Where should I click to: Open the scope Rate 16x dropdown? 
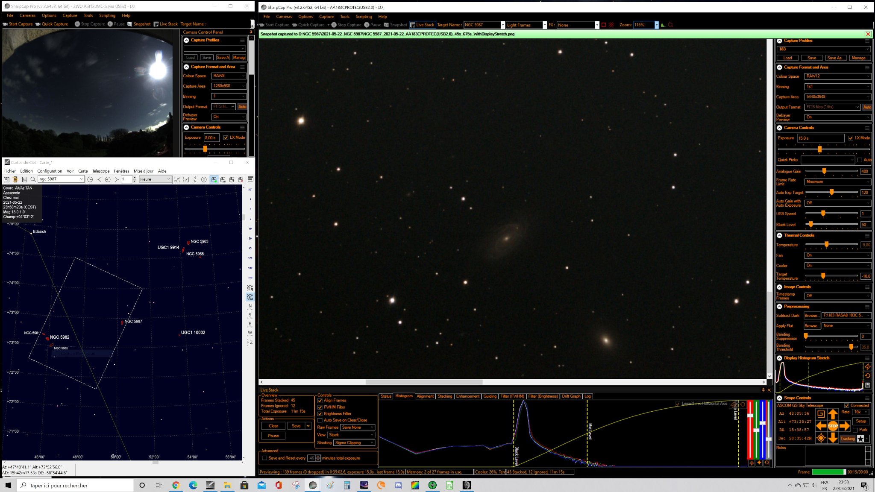860,412
